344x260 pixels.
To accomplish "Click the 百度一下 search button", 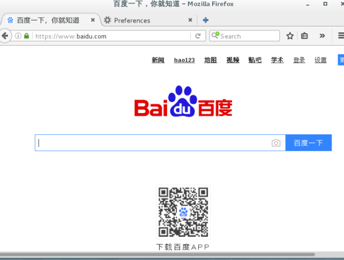I will click(308, 143).
